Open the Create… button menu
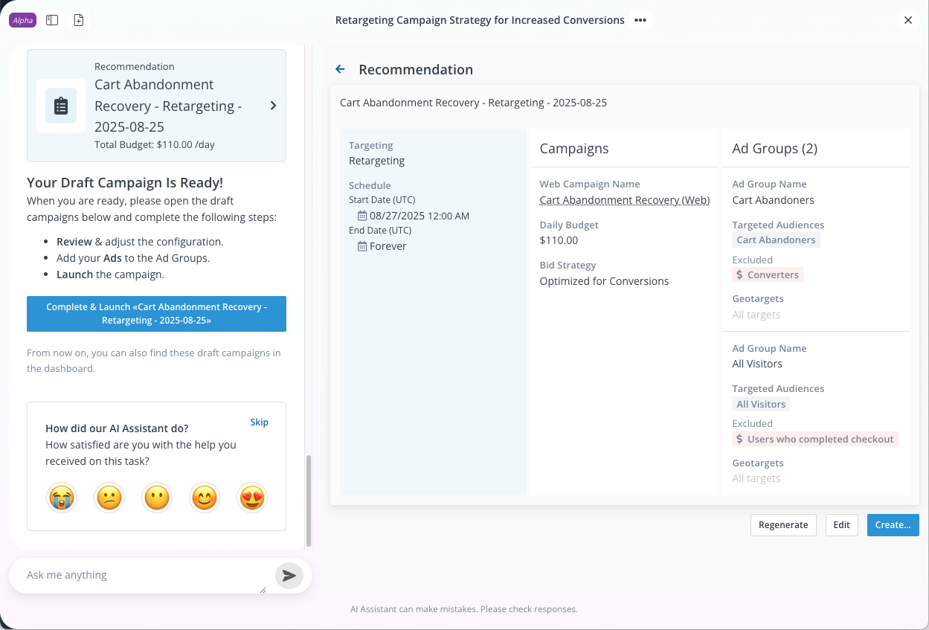This screenshot has width=929, height=630. [x=893, y=524]
